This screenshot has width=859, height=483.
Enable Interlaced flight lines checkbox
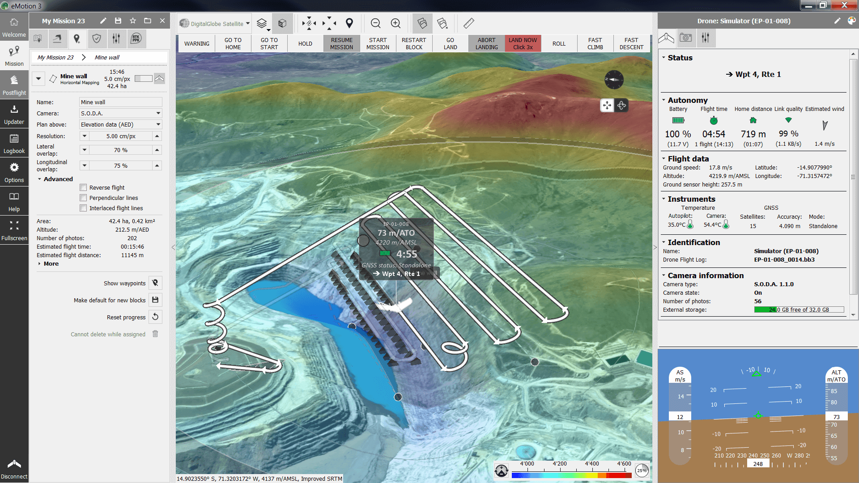click(83, 208)
